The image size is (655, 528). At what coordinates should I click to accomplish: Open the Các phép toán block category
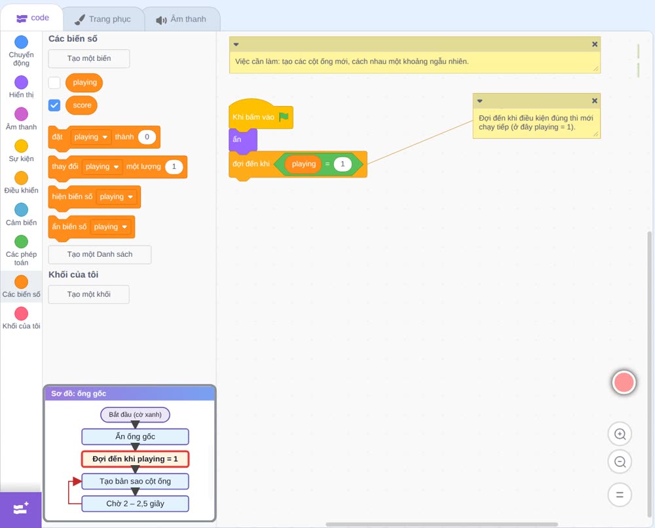tap(22, 251)
